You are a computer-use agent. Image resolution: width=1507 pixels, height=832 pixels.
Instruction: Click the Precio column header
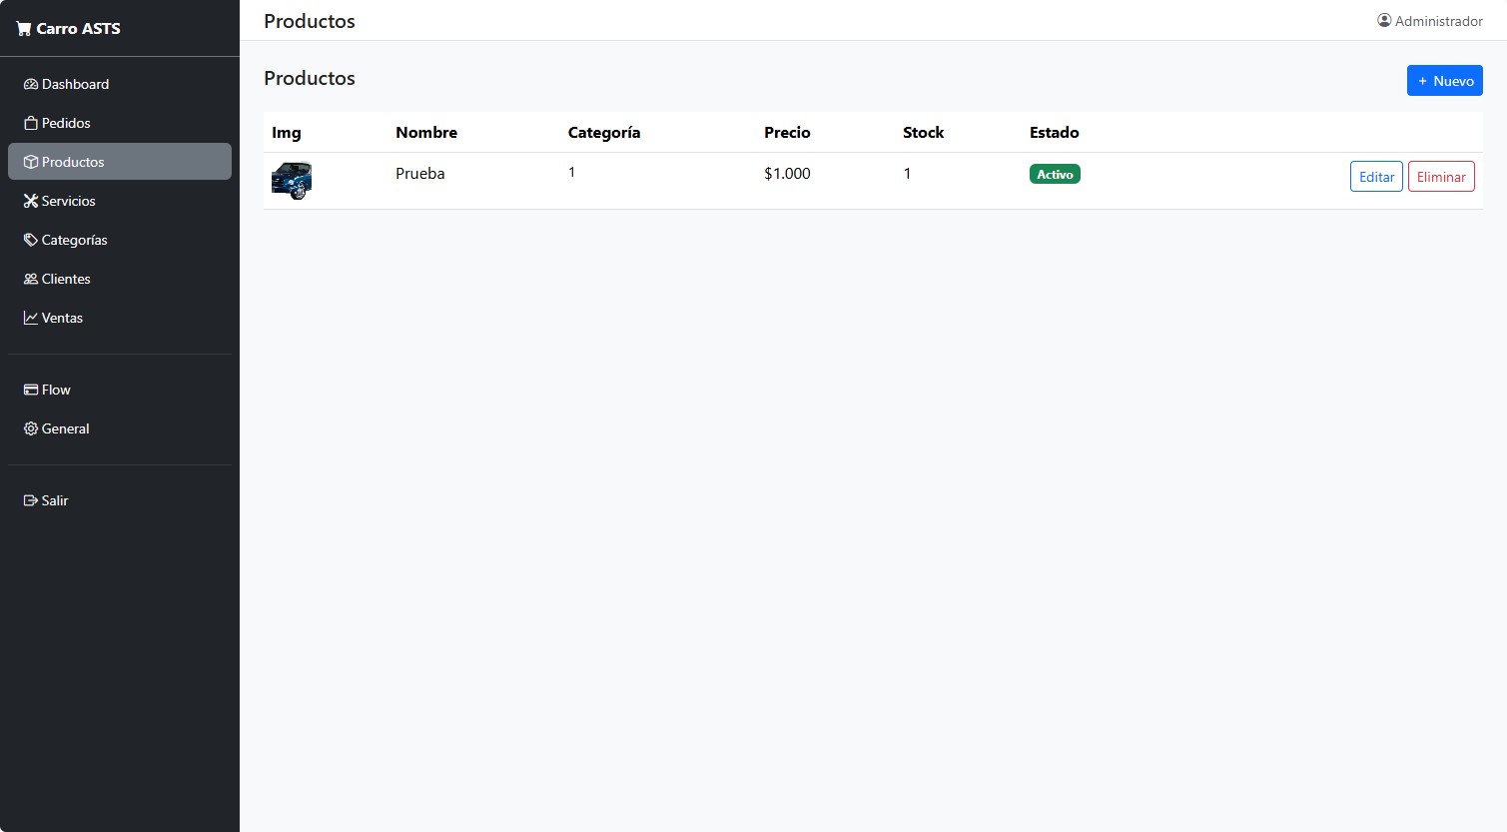[x=787, y=133]
